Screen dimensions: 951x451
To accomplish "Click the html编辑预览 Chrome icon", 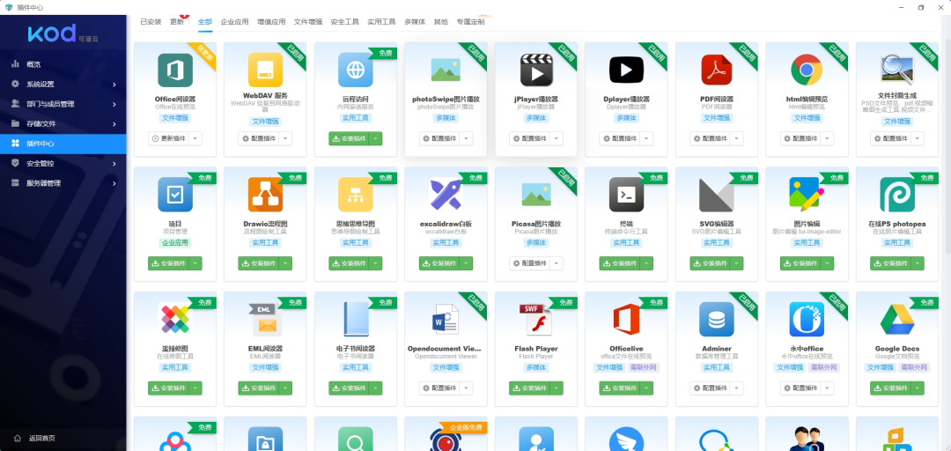I will pyautogui.click(x=807, y=70).
